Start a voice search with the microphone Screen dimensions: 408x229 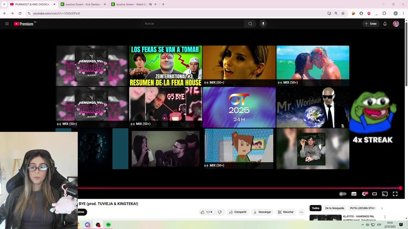coord(263,24)
